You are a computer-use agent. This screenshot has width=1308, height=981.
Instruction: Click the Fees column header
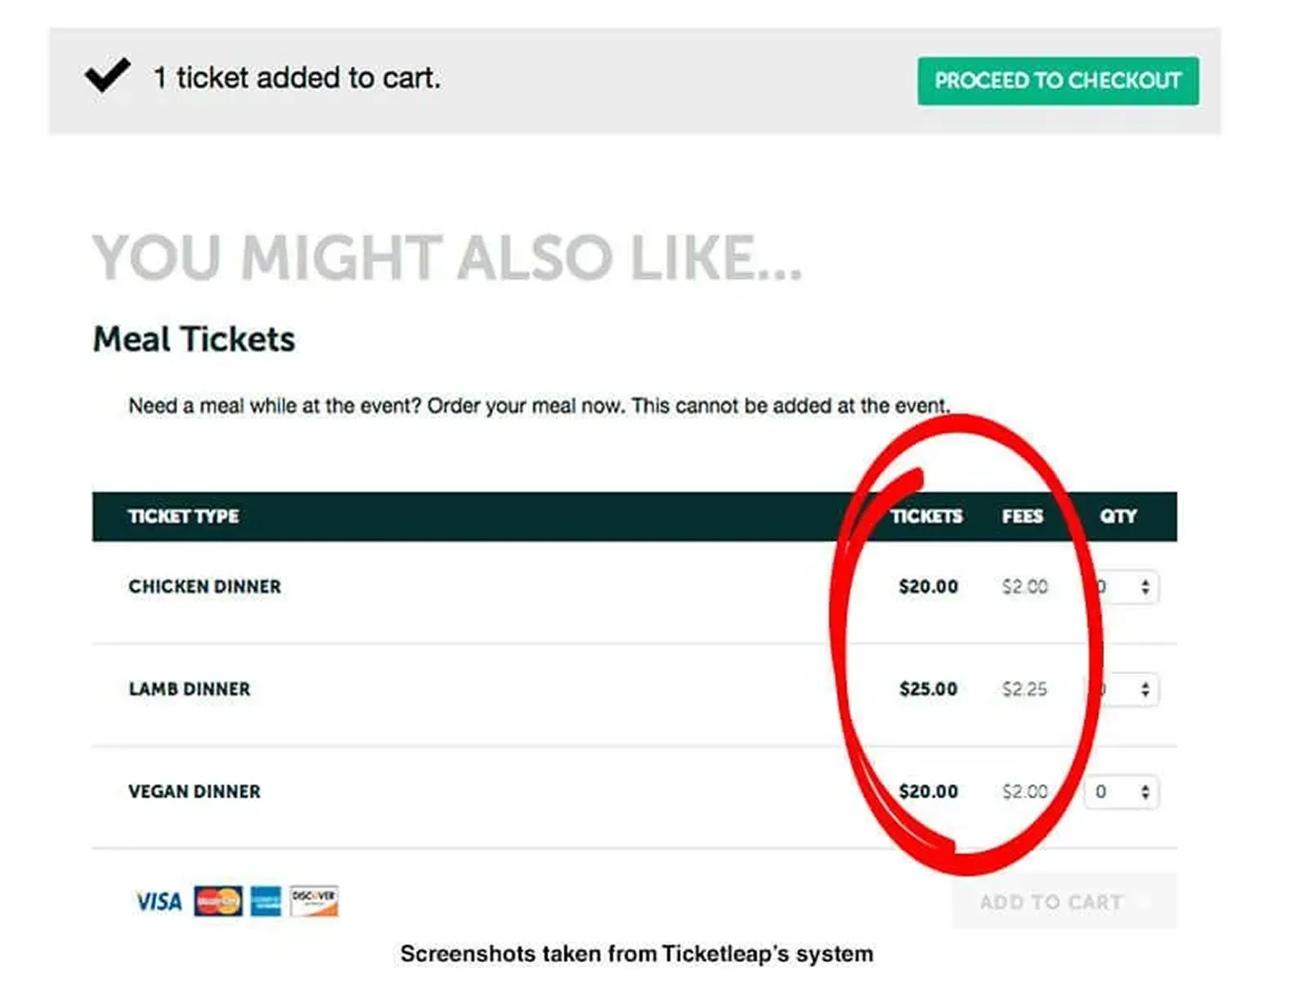click(x=1023, y=516)
